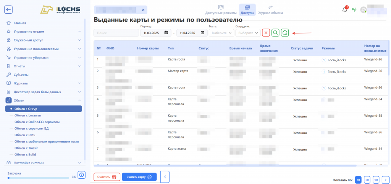
Task: Open the Гость dropdown filter
Action: tap(221, 33)
